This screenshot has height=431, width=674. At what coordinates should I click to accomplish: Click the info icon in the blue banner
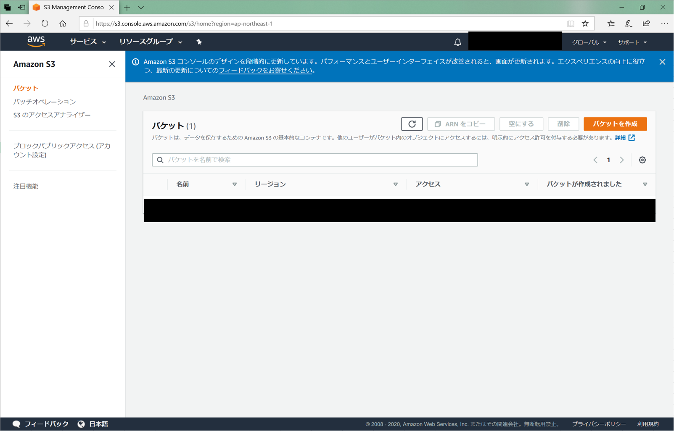click(x=135, y=62)
